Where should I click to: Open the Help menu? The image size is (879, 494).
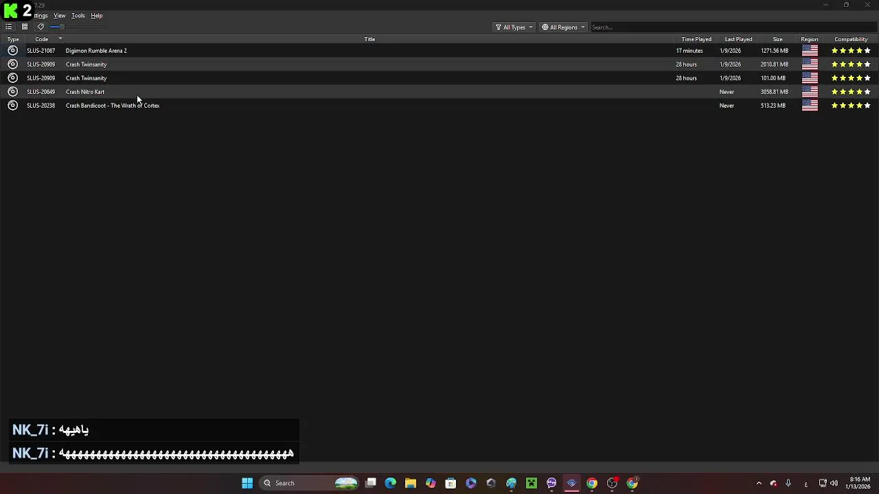tap(97, 16)
